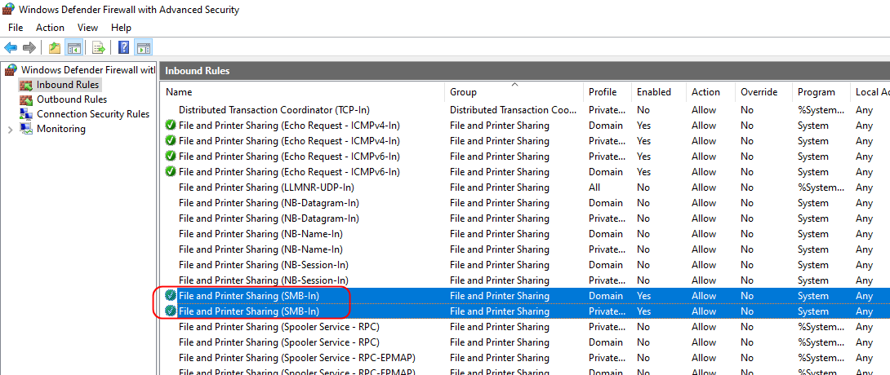This screenshot has height=375, width=890.
Task: Sort rules by the Profile column header
Action: pyautogui.click(x=603, y=92)
